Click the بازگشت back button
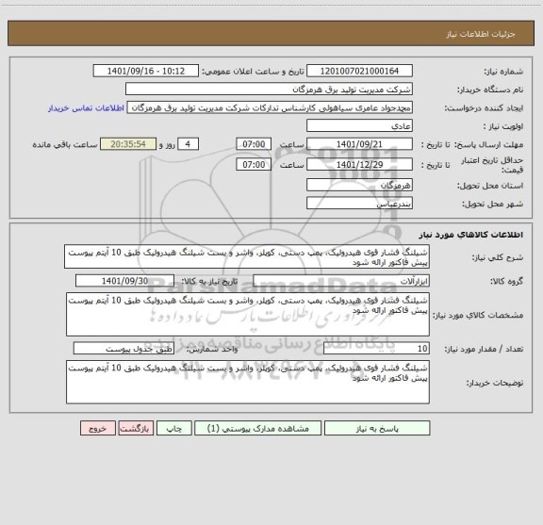Viewport: 543px width, 525px height. pyautogui.click(x=136, y=428)
